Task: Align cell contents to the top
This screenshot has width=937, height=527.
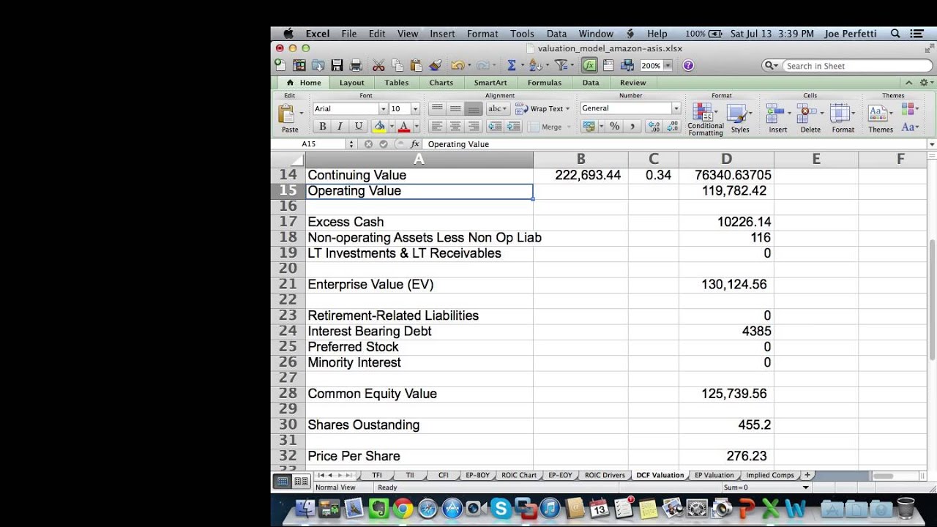Action: pyautogui.click(x=437, y=108)
